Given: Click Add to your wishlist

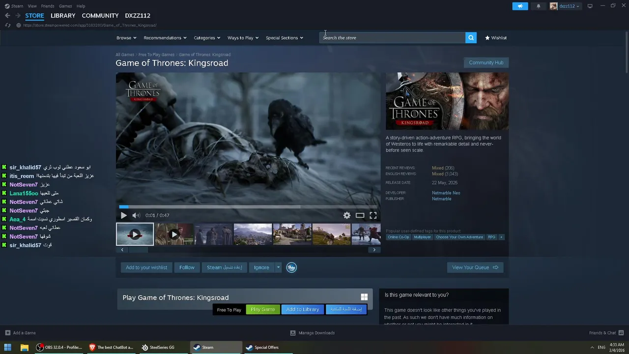Looking at the screenshot, I should pyautogui.click(x=146, y=267).
